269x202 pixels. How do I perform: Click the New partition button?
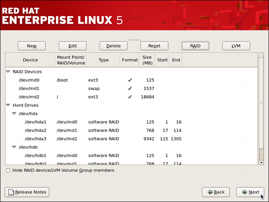pyautogui.click(x=31, y=46)
